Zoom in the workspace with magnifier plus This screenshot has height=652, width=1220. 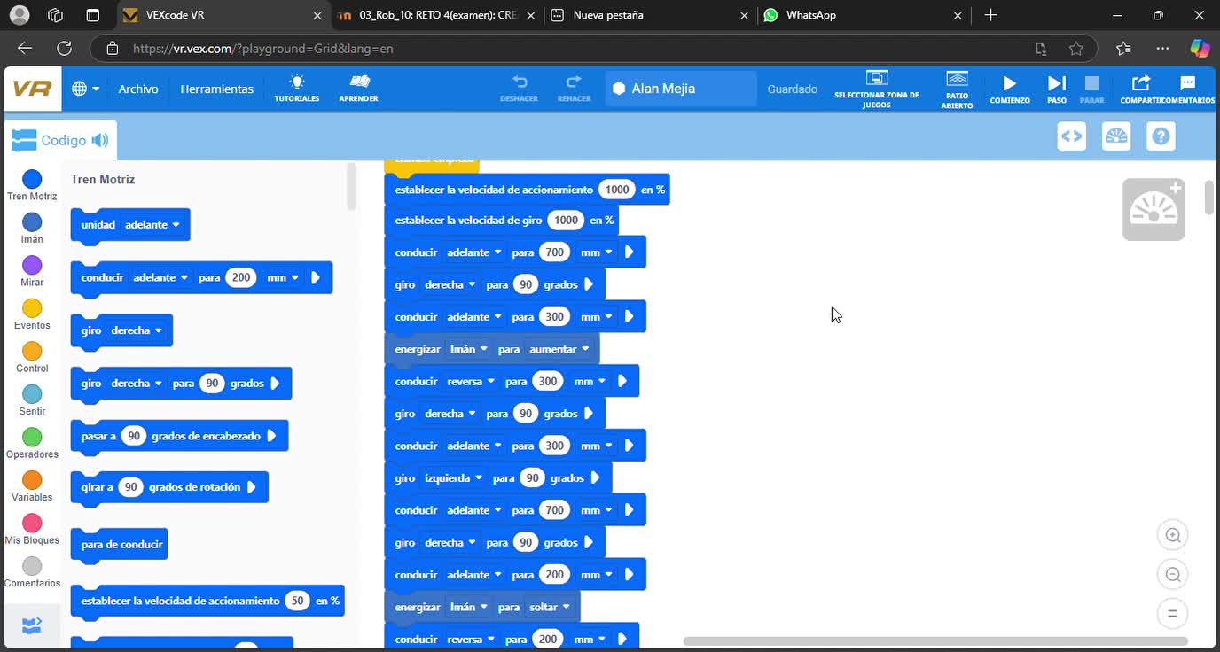[x=1172, y=534]
